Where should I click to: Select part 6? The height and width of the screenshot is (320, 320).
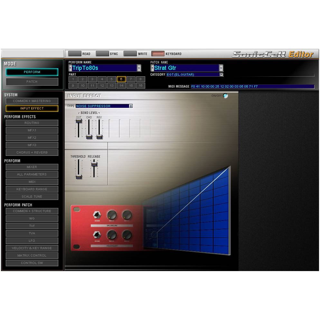point(121,79)
